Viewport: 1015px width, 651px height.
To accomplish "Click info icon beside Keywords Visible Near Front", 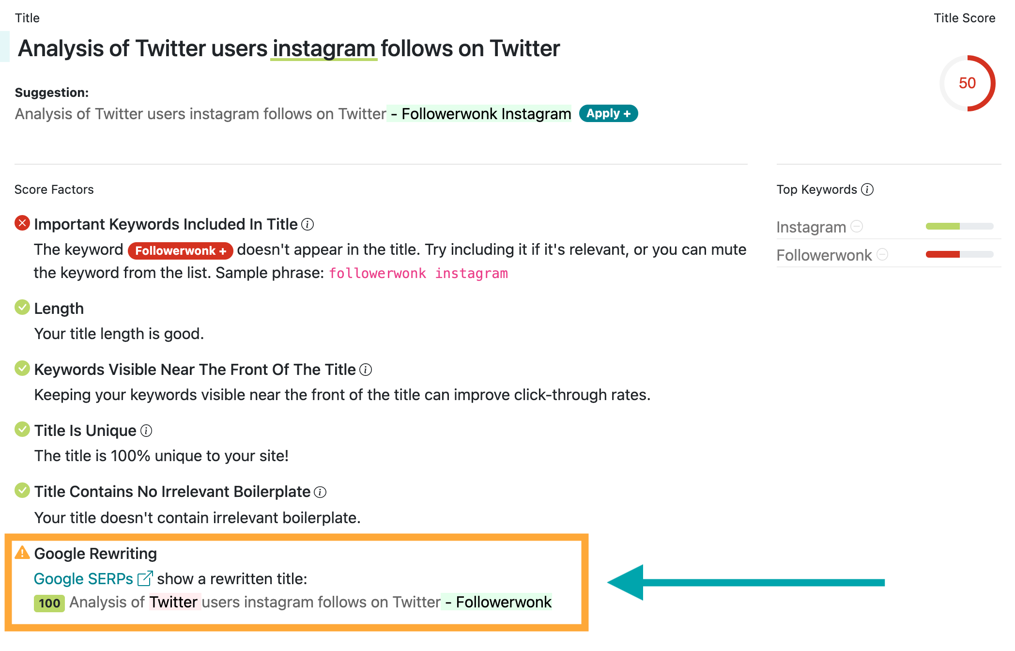I will click(x=366, y=370).
